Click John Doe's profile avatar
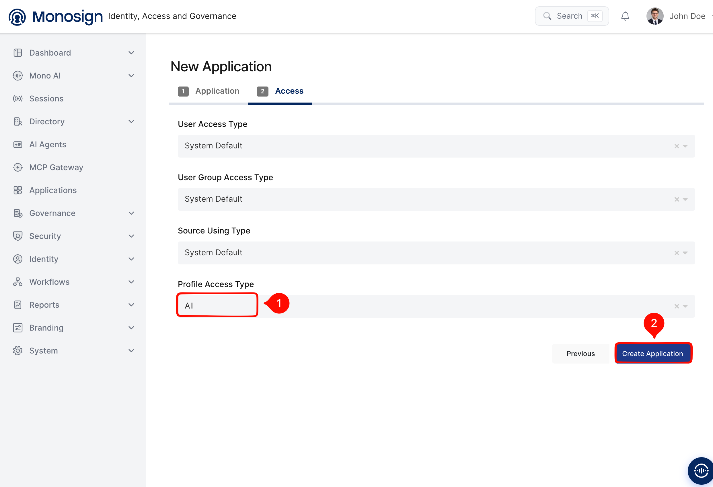The width and height of the screenshot is (713, 487). click(x=655, y=16)
